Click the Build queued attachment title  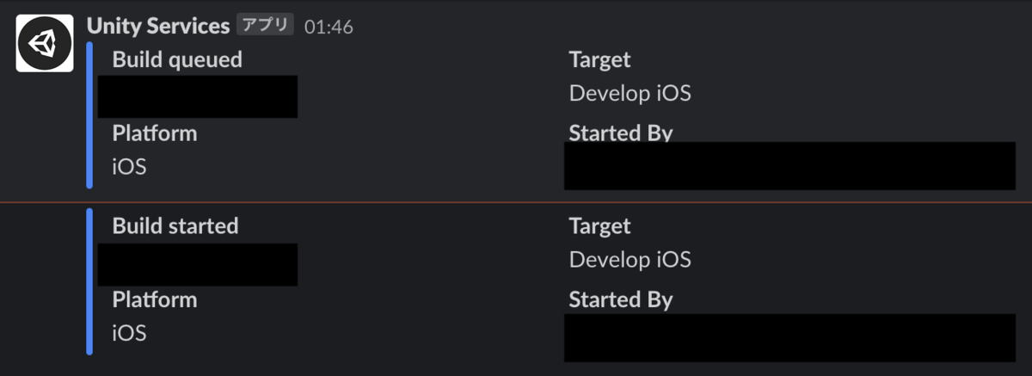(x=177, y=59)
